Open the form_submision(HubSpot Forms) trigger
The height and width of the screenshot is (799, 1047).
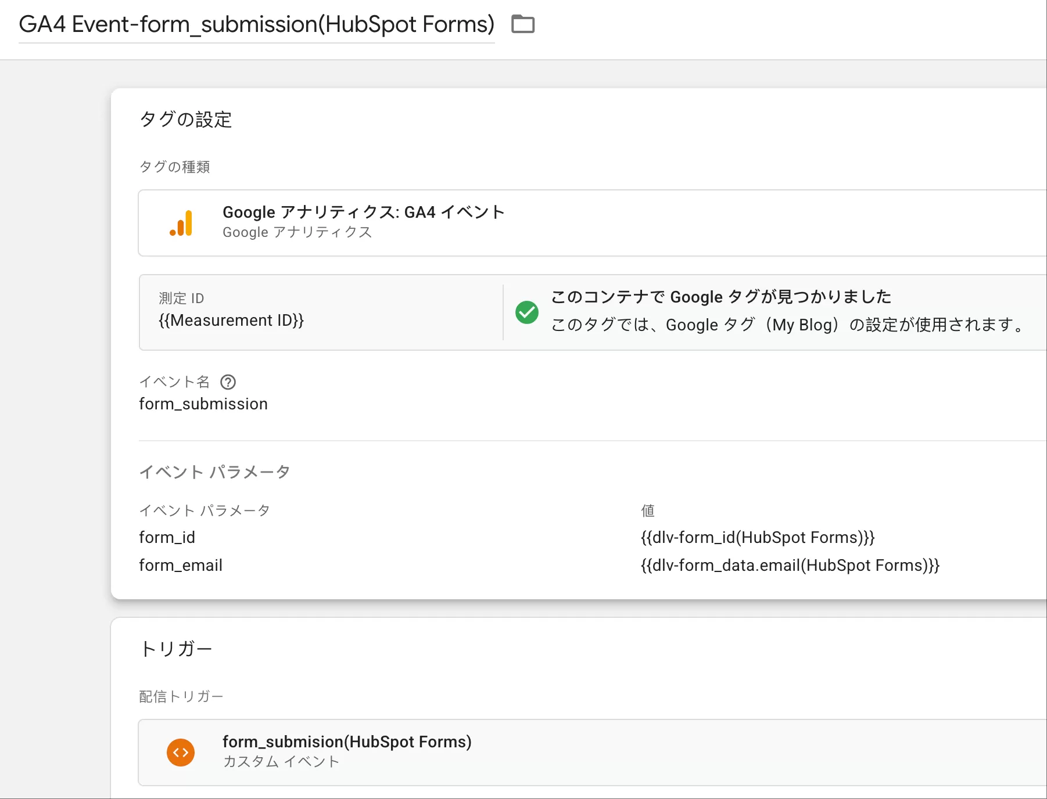[592, 753]
